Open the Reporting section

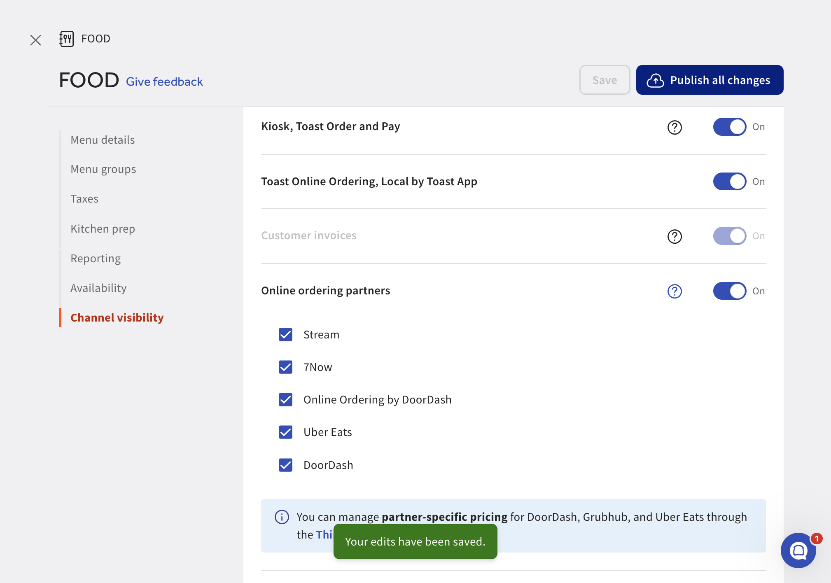pyautogui.click(x=96, y=259)
